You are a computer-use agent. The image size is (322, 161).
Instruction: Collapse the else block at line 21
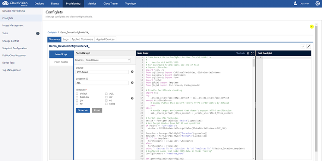(x=144, y=108)
